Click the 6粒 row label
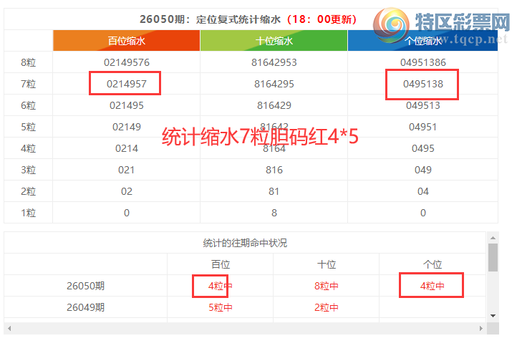517x356 pixels. pos(29,105)
